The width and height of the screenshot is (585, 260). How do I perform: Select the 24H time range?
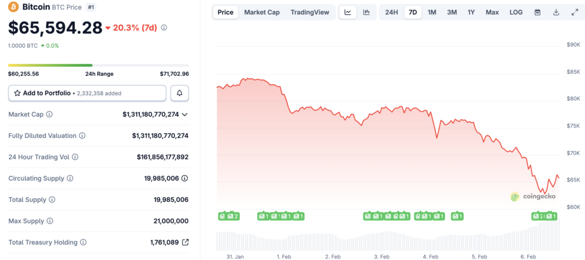[391, 12]
